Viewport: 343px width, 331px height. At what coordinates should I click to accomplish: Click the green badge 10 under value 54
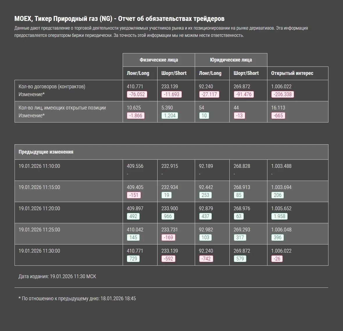click(x=204, y=116)
